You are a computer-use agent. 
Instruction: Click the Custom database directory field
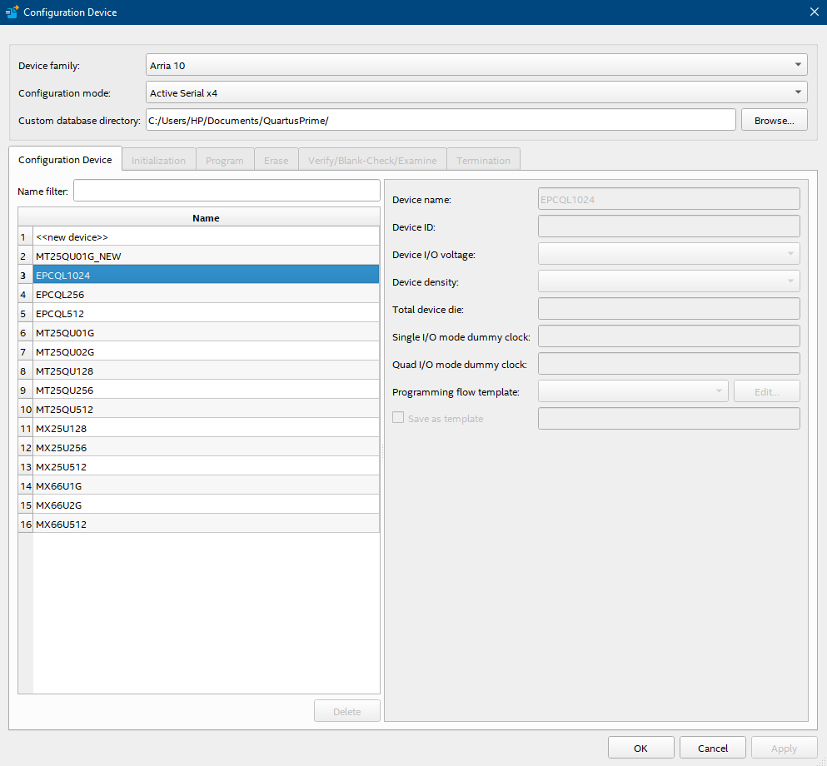[x=440, y=121]
